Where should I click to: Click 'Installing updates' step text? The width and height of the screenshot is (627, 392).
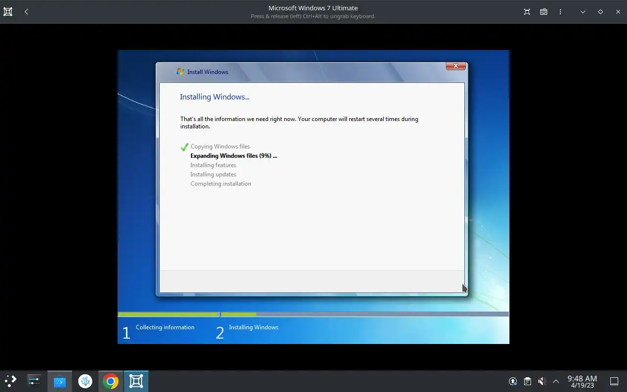click(213, 174)
